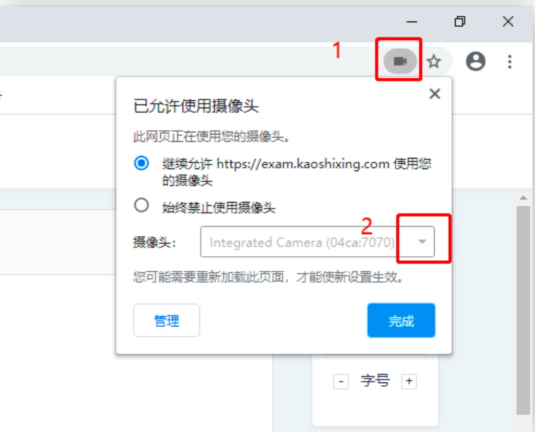The width and height of the screenshot is (535, 432).
Task: Click the camera icon in address bar
Action: pos(400,62)
